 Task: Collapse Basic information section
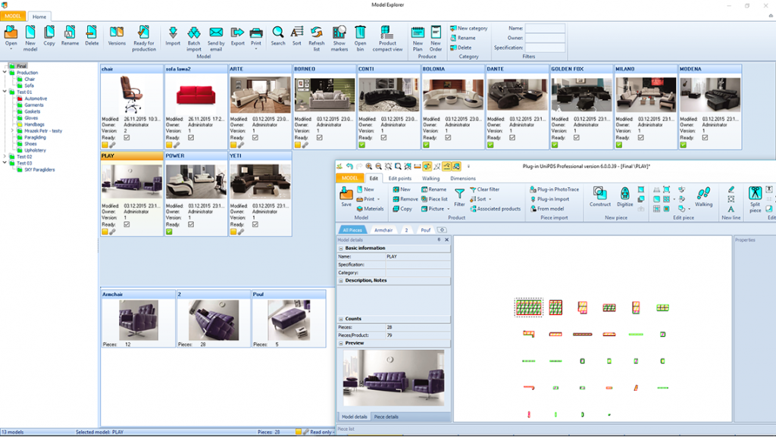(x=341, y=248)
